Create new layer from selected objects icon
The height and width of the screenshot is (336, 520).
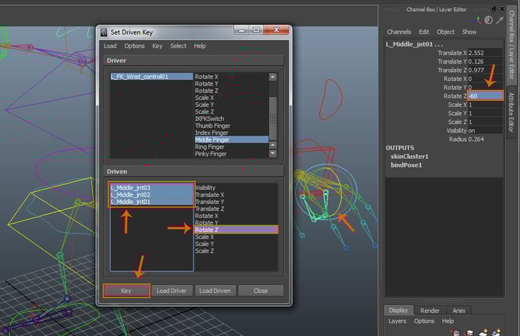tap(497, 332)
